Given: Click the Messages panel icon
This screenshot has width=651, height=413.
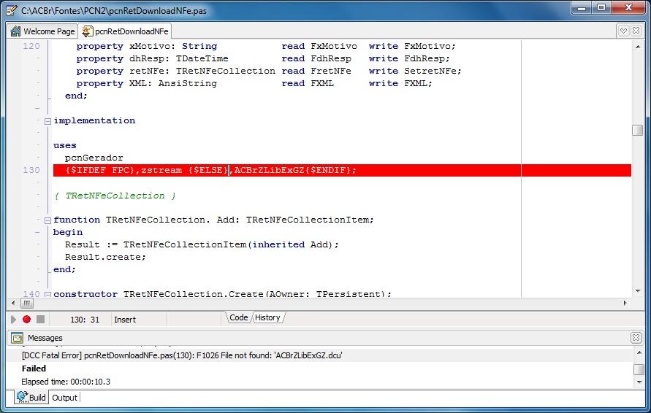Looking at the screenshot, I should click(17, 338).
